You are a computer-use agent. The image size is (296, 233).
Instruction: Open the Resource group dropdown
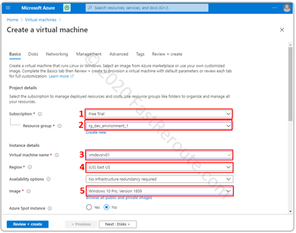coord(159,126)
